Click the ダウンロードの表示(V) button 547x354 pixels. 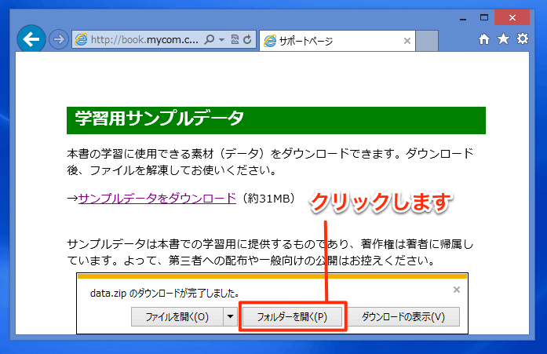tap(403, 316)
